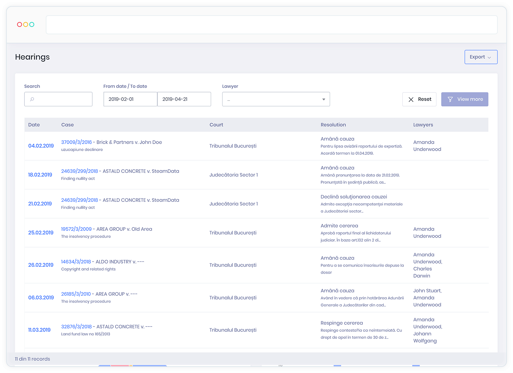Open hearing dated 11.03.2019
The width and height of the screenshot is (513, 373).
click(x=39, y=330)
